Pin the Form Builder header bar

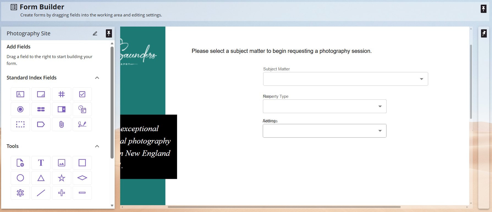[x=483, y=9]
